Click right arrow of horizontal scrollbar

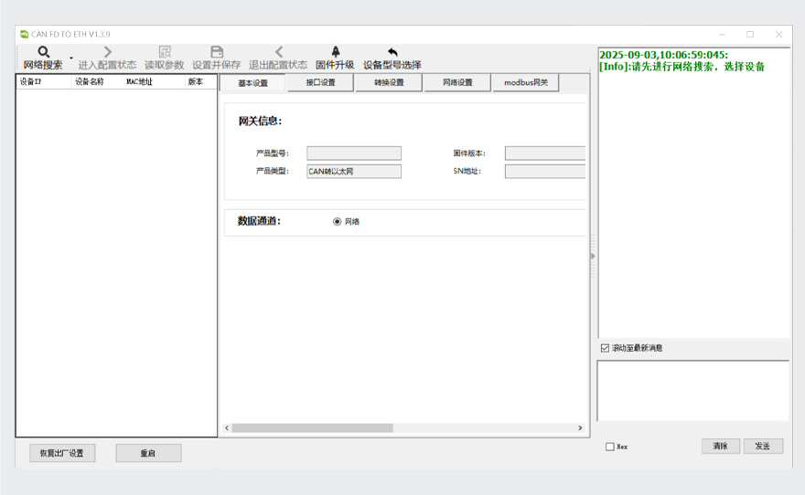point(580,427)
